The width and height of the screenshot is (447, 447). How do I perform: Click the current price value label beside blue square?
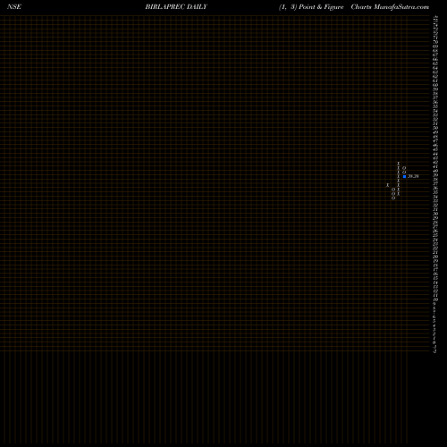(x=413, y=176)
